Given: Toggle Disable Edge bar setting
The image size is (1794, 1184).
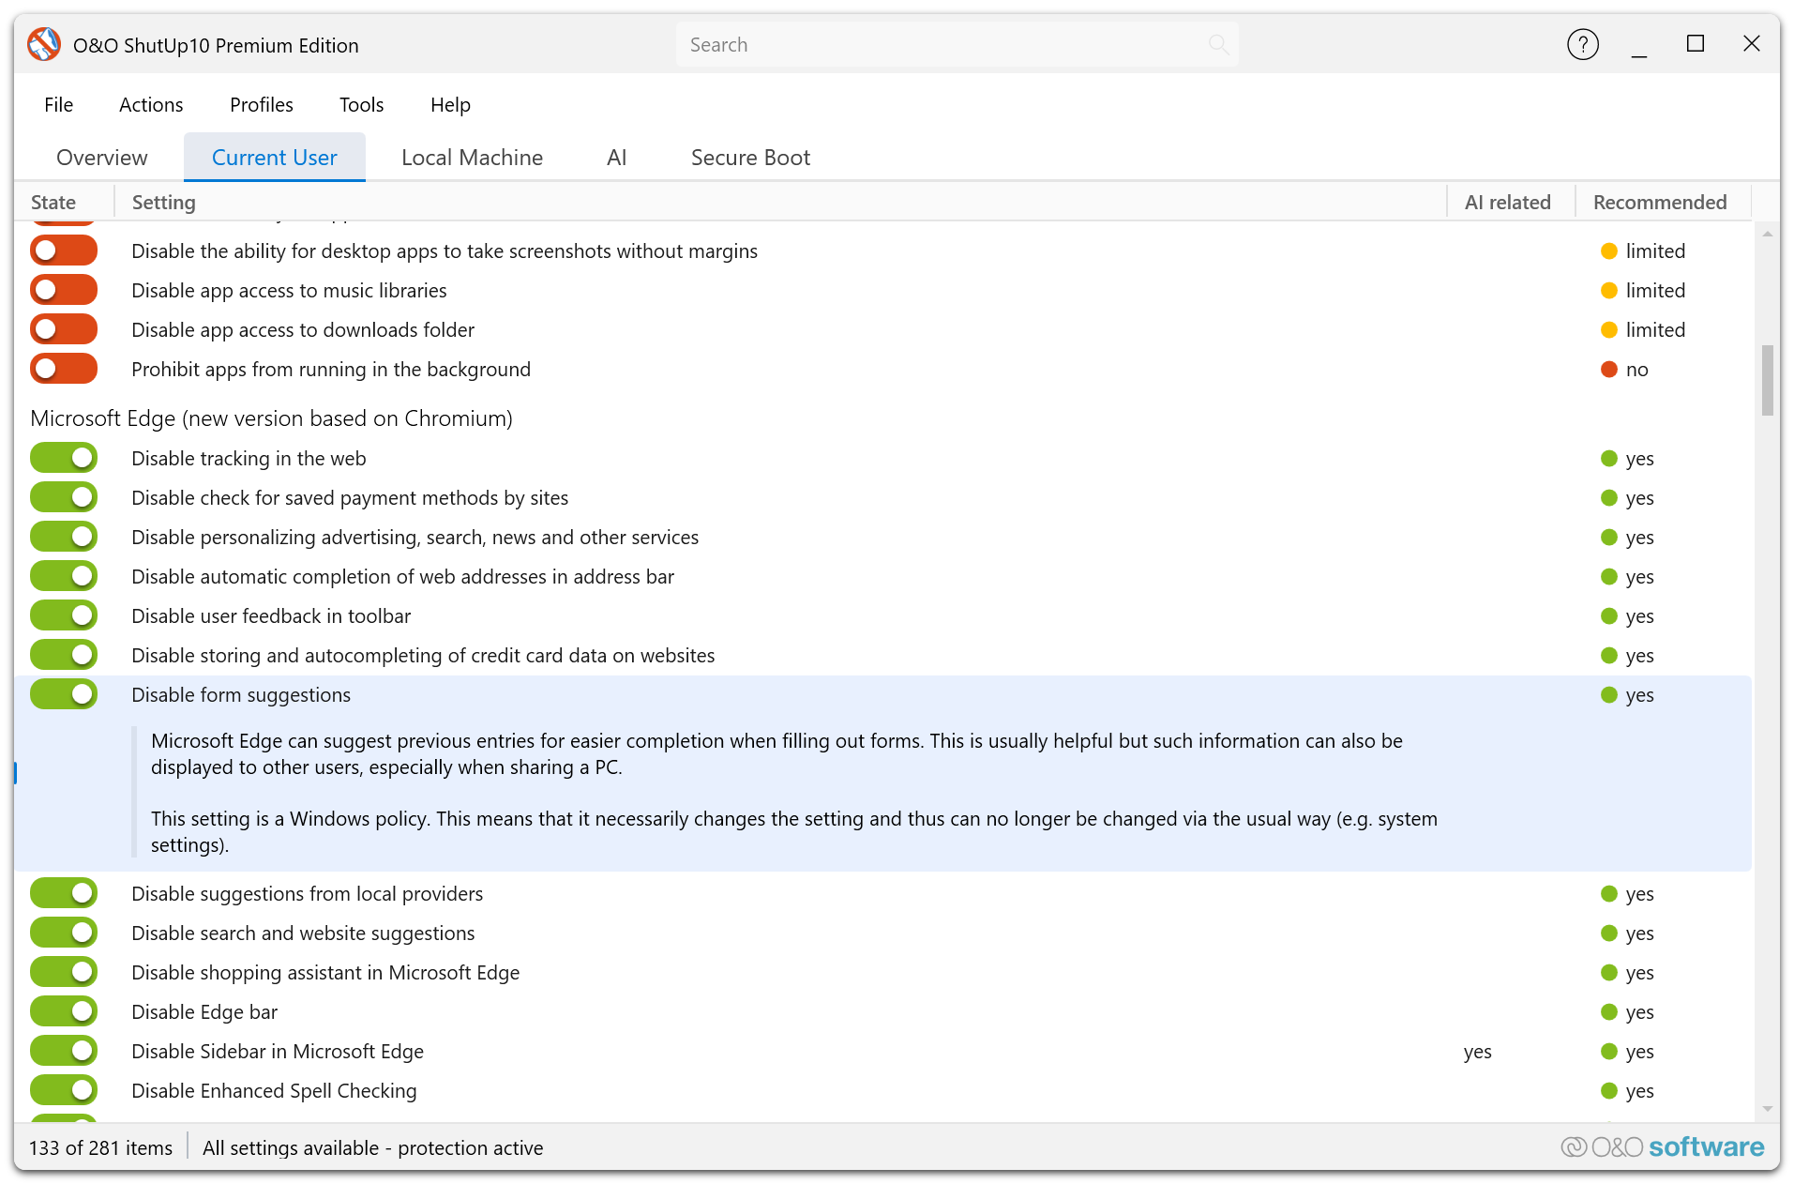Looking at the screenshot, I should (64, 1012).
